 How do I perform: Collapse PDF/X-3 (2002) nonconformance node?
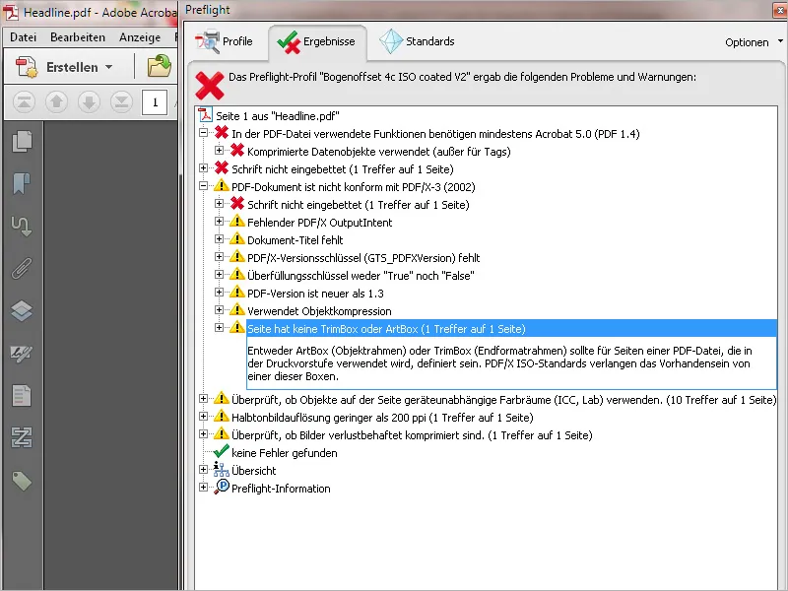(204, 186)
